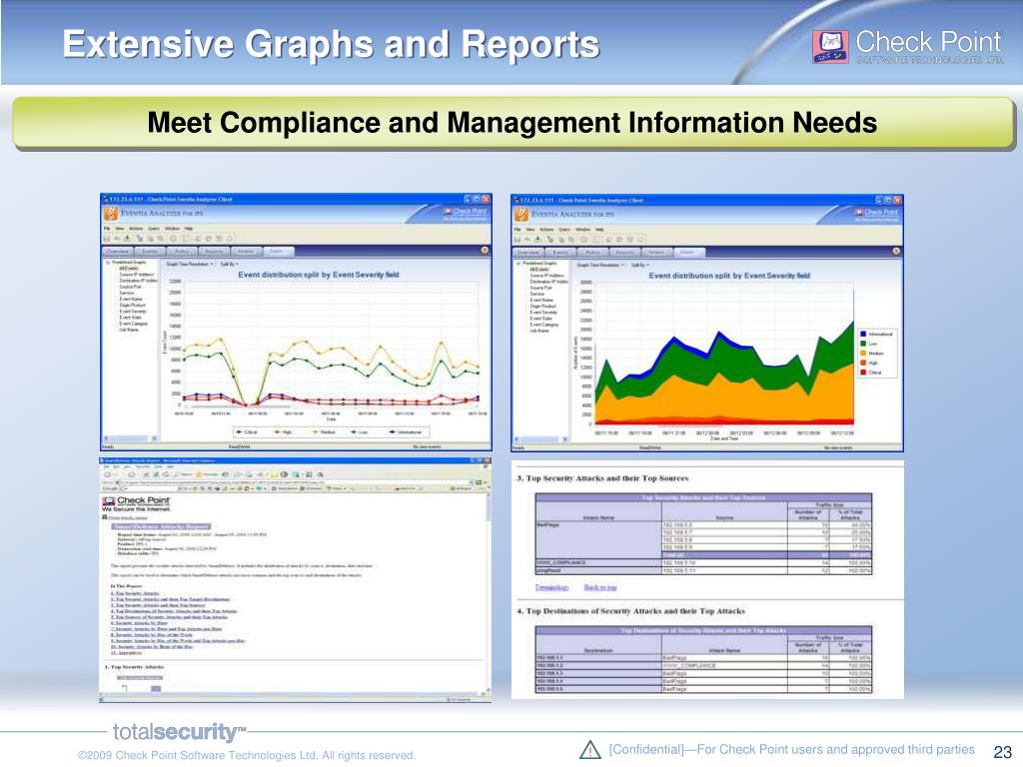Click Check Point logo in line-chart window banner
This screenshot has height=767, width=1023.
coord(466,212)
